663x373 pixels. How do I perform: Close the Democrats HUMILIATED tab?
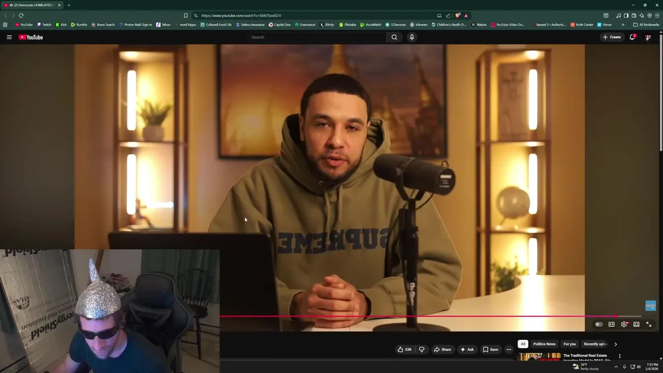[x=59, y=5]
